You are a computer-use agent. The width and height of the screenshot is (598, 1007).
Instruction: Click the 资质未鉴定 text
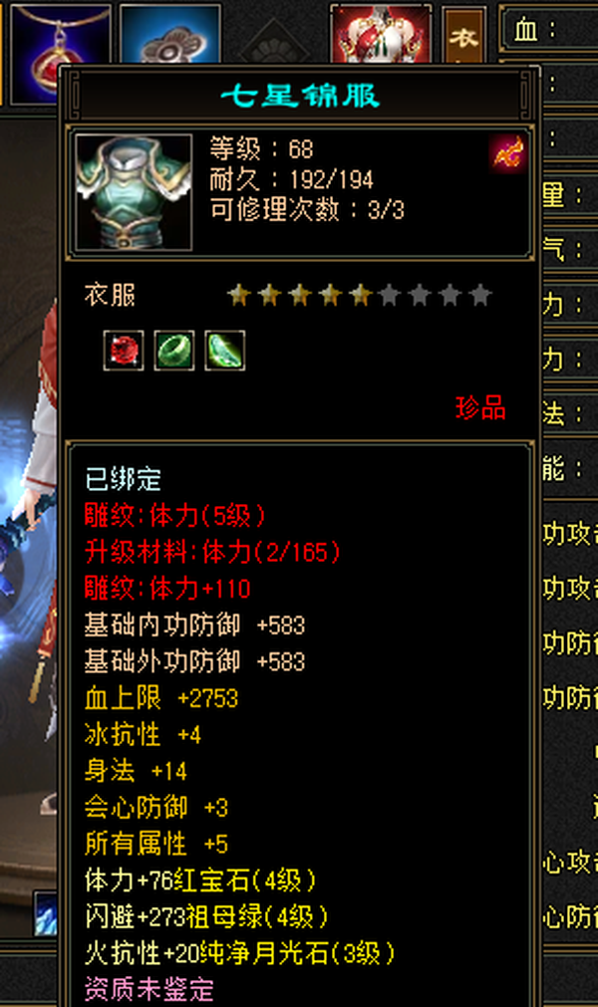pos(149,989)
